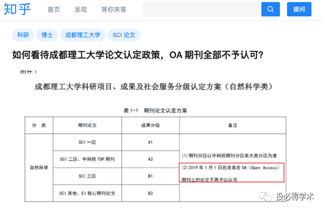Click the 附件 1 label

[x=28, y=72]
